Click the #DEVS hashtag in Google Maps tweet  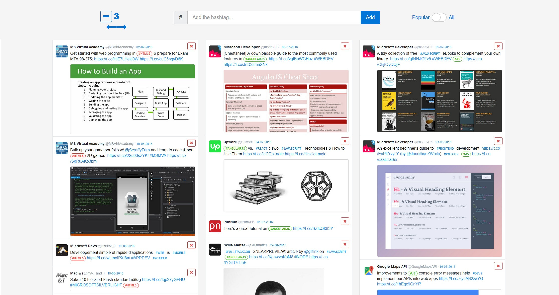477,273
